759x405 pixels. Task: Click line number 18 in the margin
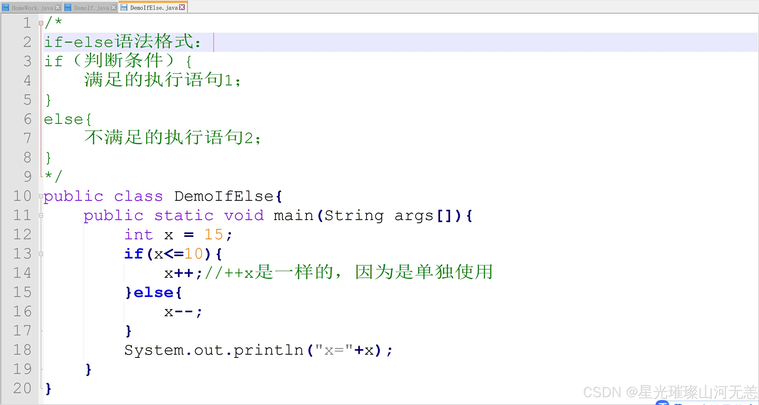(22, 350)
